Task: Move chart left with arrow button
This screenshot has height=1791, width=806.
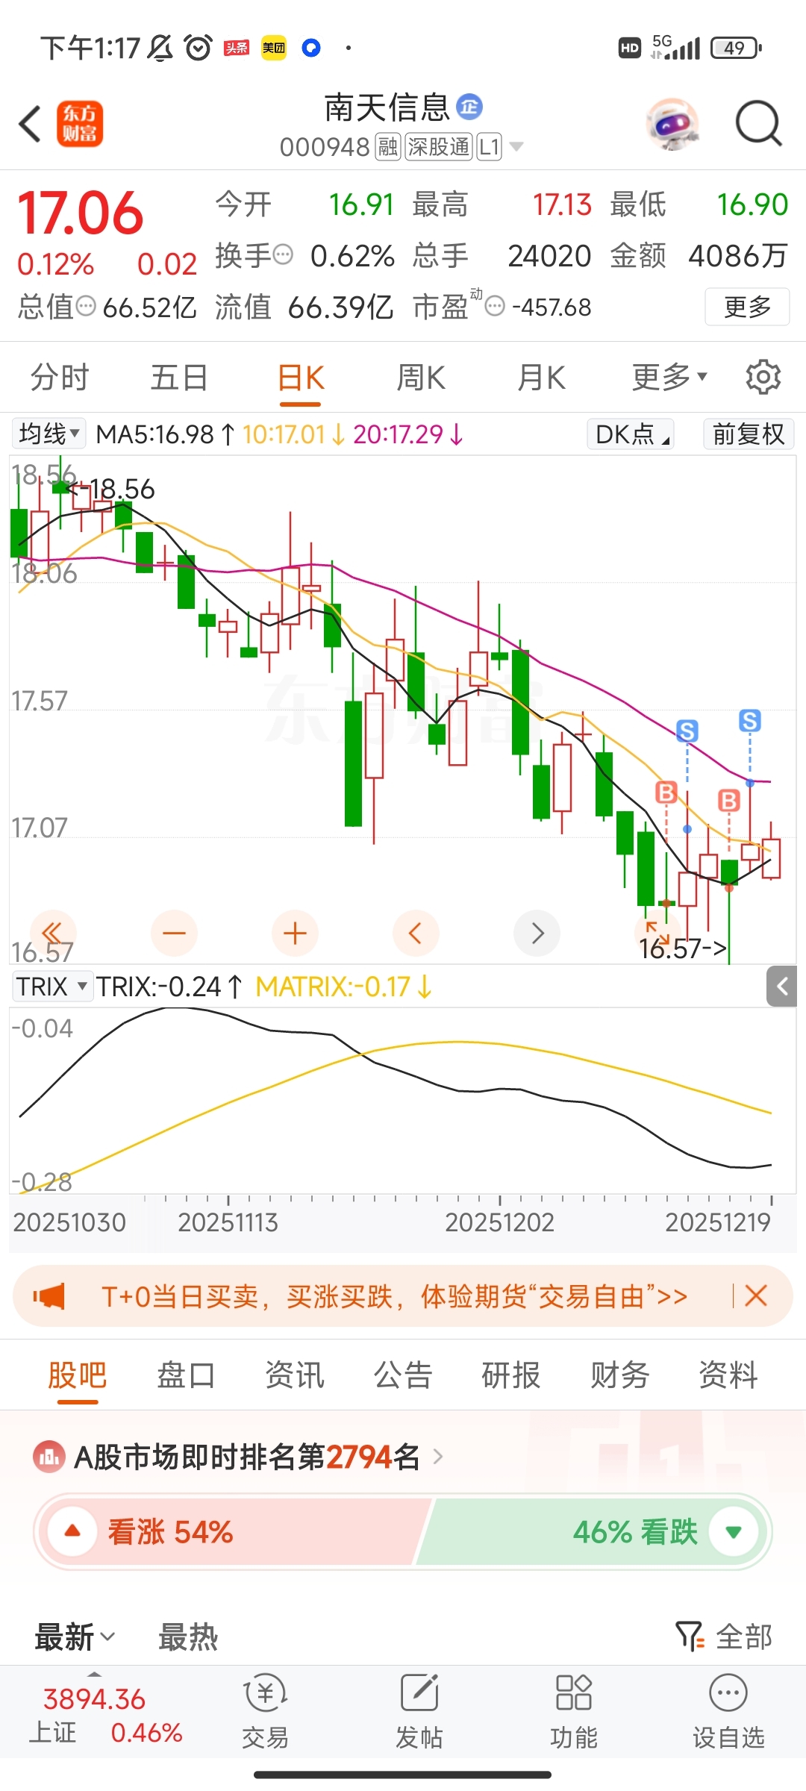Action: point(416,933)
